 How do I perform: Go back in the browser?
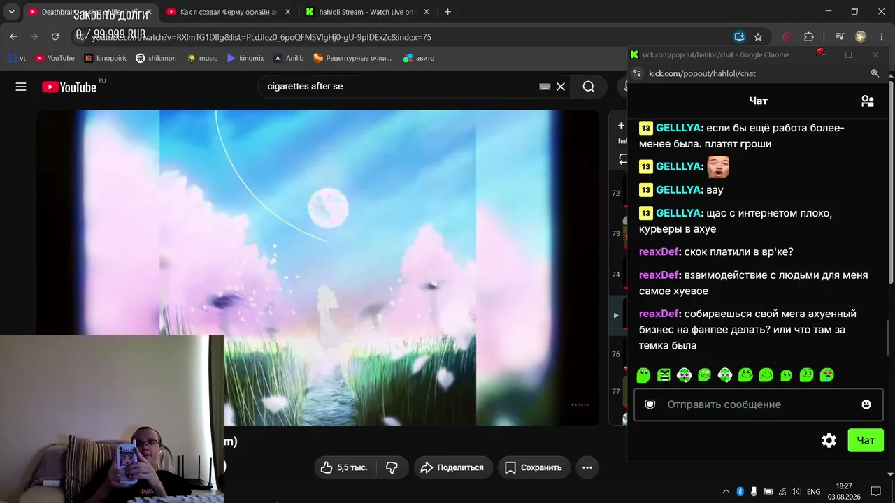pyautogui.click(x=13, y=36)
